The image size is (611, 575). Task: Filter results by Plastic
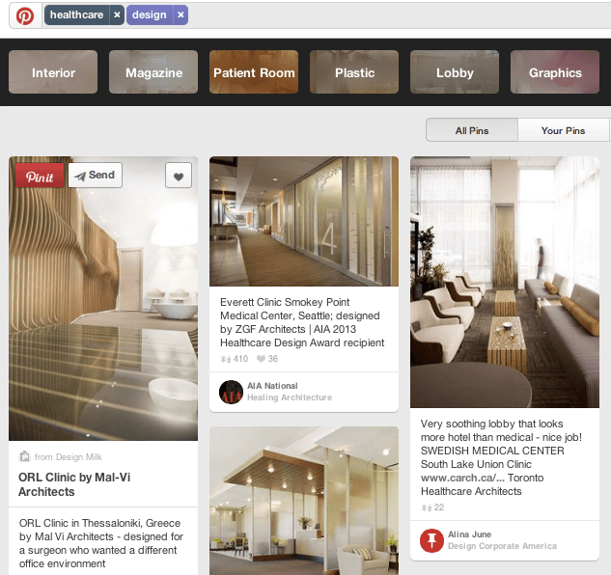click(x=354, y=72)
